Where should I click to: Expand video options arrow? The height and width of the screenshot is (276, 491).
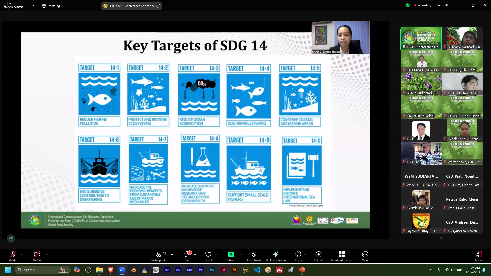(47, 254)
